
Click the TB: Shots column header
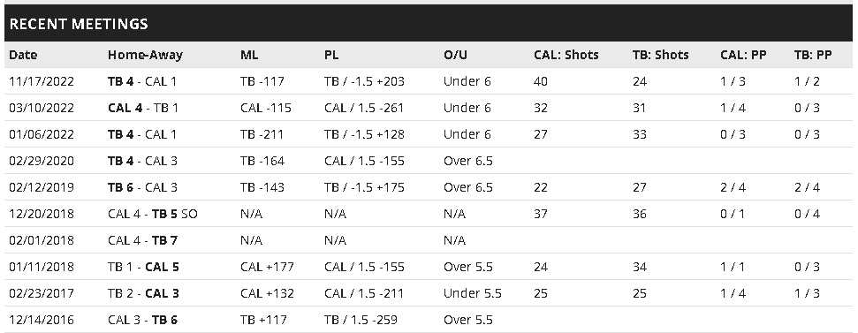[x=660, y=55]
